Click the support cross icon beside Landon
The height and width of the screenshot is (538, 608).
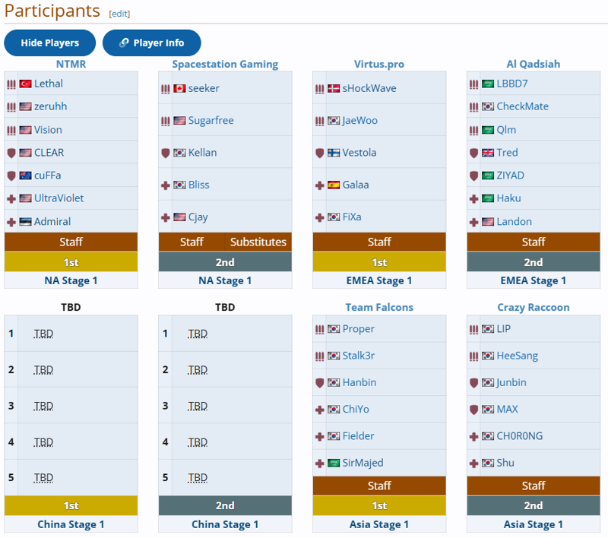pyautogui.click(x=473, y=222)
